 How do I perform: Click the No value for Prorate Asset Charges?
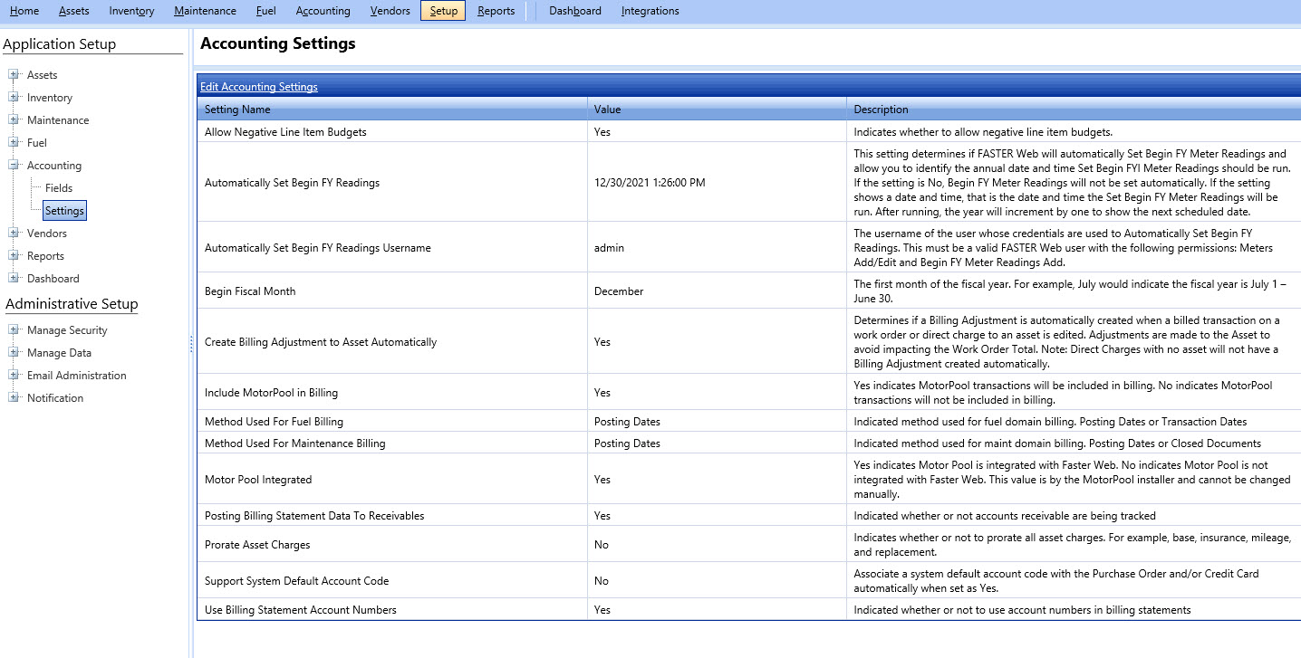(x=602, y=544)
